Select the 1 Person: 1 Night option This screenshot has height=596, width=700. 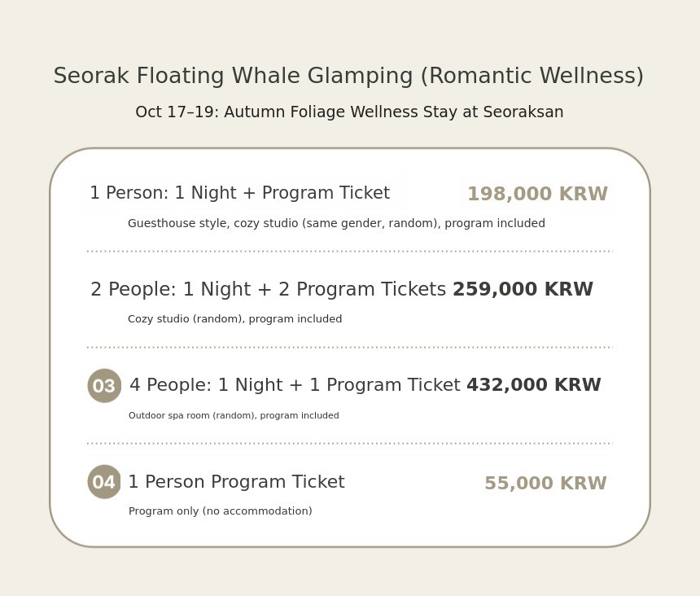[x=239, y=194]
